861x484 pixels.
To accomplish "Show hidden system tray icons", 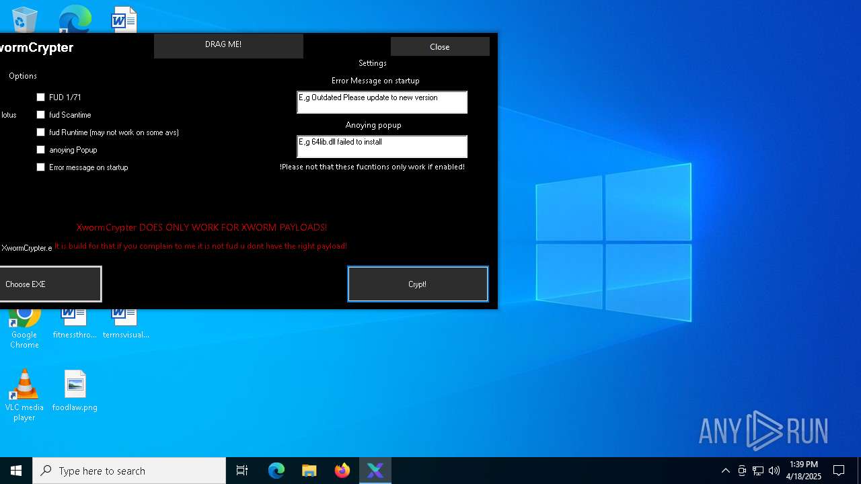I will (x=725, y=471).
